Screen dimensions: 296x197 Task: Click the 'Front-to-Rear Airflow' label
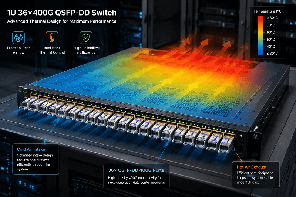(18, 50)
